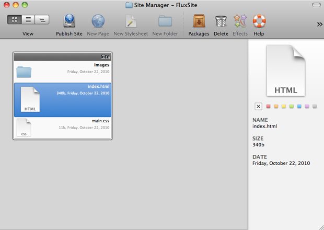This screenshot has width=324, height=230.
Task: Select the index.html file row
Action: point(63,100)
